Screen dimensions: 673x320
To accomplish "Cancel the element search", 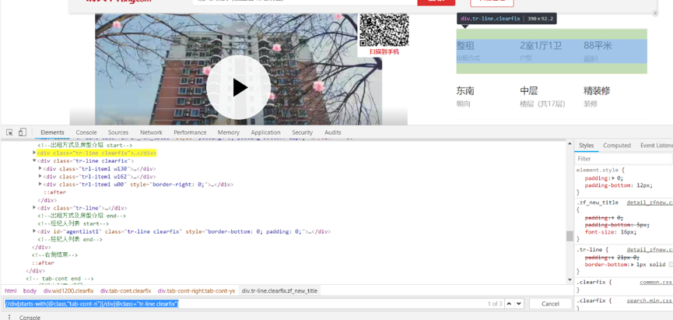I will [550, 304].
